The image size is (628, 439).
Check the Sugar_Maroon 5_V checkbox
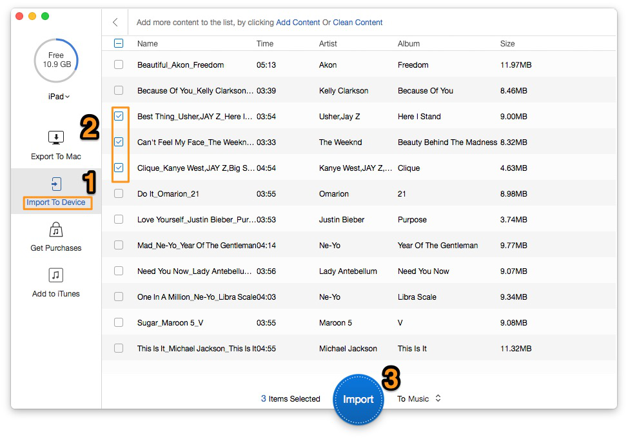pos(119,322)
